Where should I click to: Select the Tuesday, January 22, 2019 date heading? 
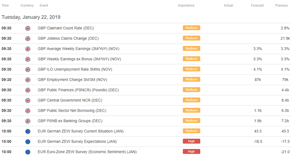(x=31, y=17)
